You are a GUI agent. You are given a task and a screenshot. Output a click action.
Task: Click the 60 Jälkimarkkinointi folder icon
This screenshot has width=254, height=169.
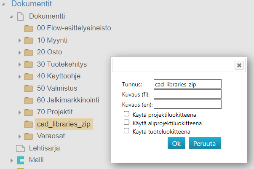[x=29, y=100]
